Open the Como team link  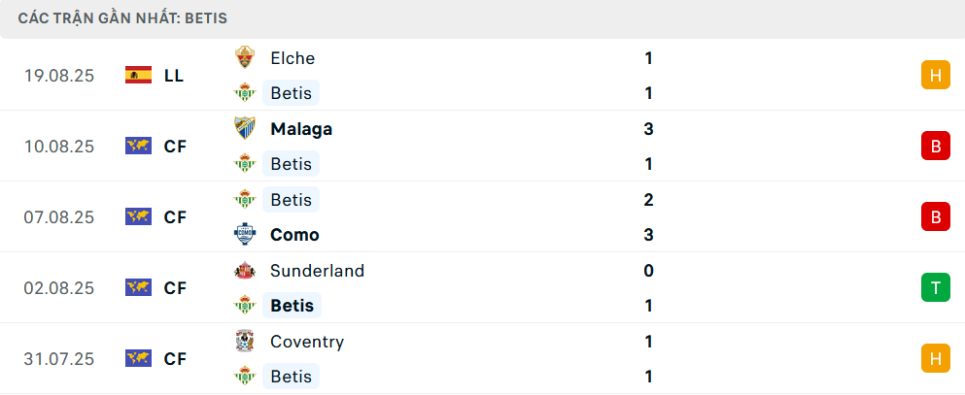click(294, 235)
